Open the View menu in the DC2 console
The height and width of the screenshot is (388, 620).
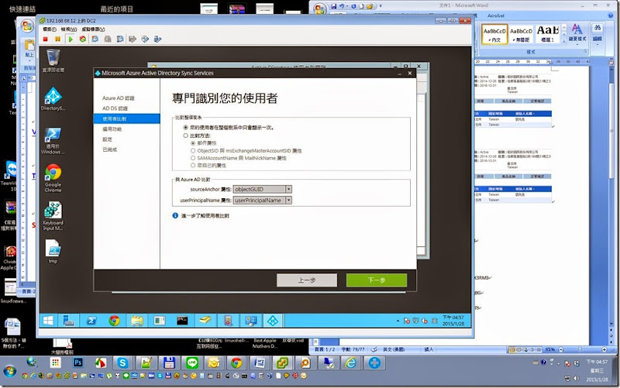[x=68, y=29]
